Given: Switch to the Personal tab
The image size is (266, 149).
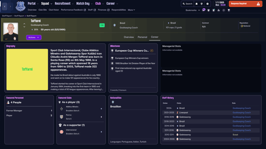Looking at the screenshot, I should pyautogui.click(x=142, y=37).
